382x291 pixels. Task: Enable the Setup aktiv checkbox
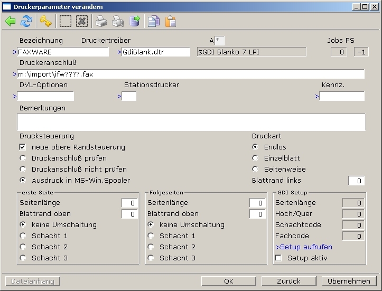coord(278,258)
